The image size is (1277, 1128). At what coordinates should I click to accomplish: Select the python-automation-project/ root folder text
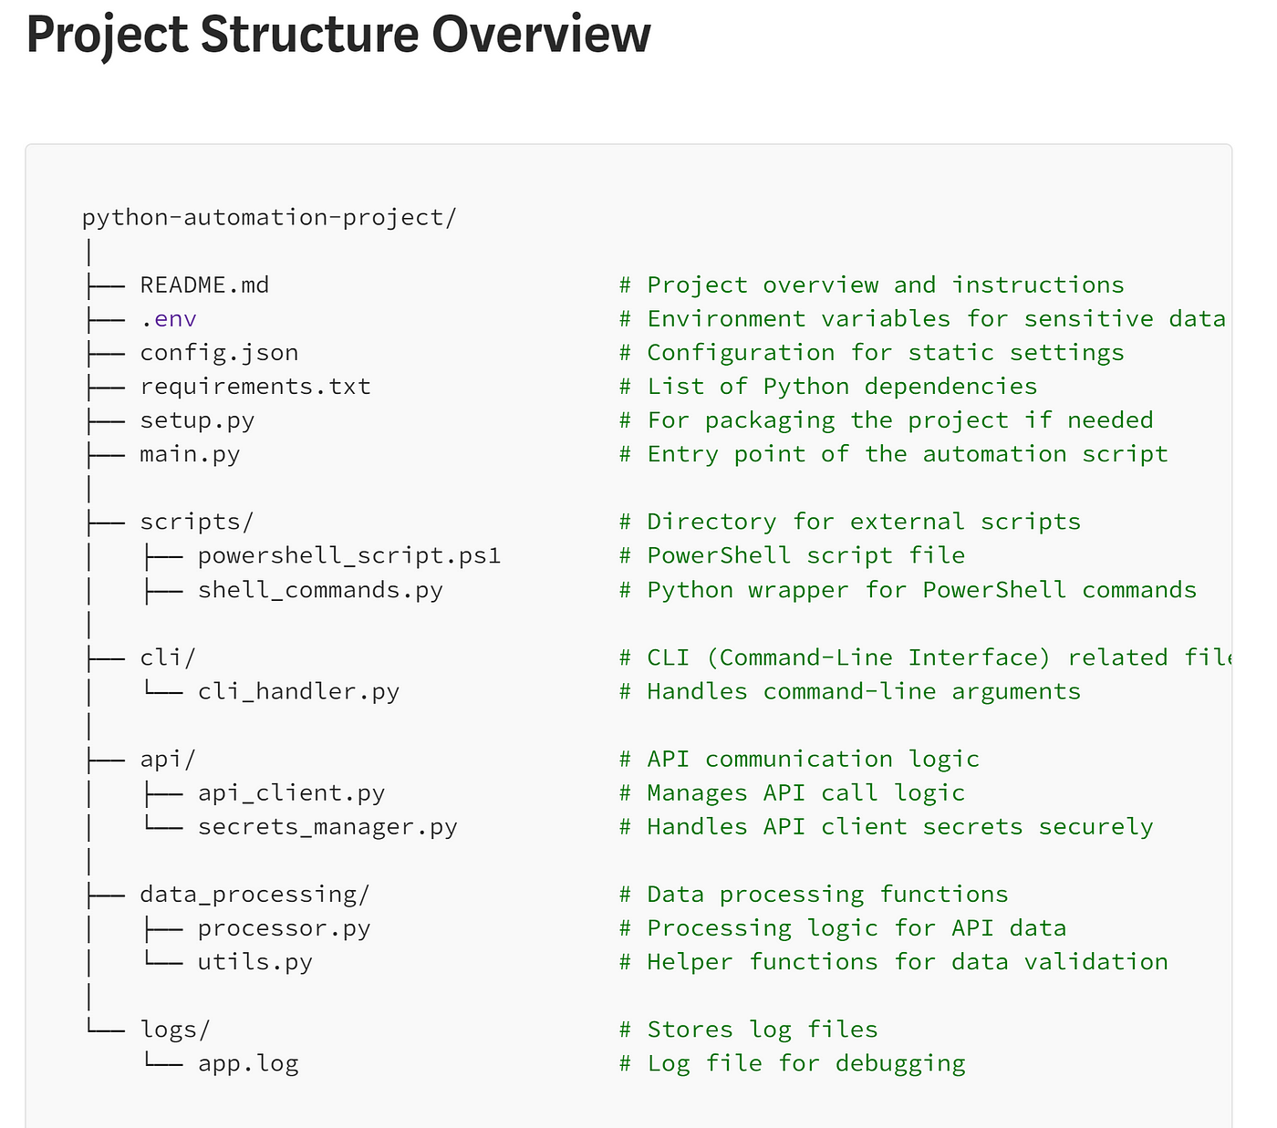pyautogui.click(x=269, y=218)
